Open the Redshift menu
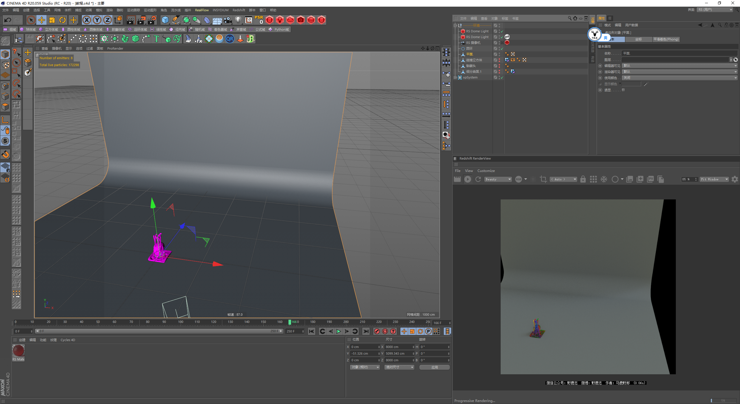Screen dimensions: 740x404 tap(239, 10)
